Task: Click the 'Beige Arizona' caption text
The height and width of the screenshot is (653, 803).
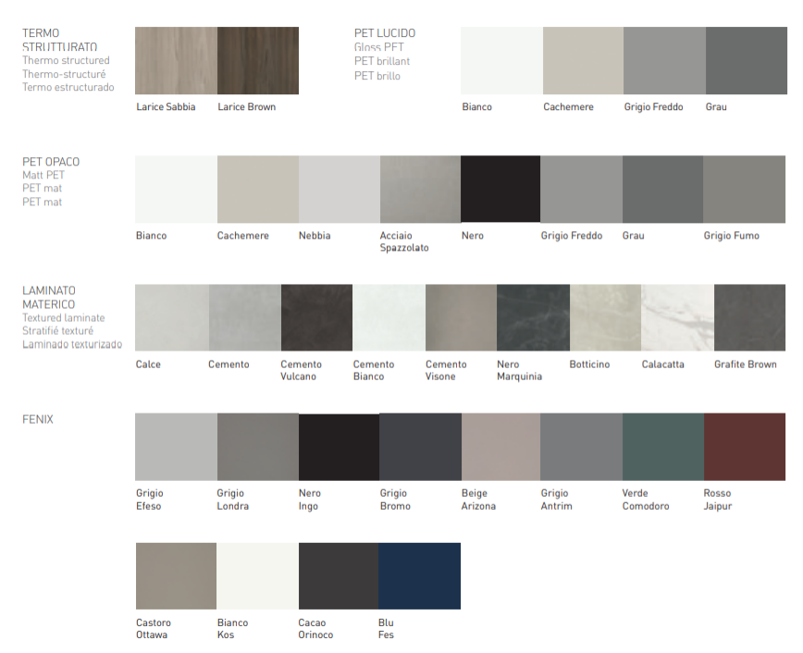Action: pyautogui.click(x=478, y=499)
